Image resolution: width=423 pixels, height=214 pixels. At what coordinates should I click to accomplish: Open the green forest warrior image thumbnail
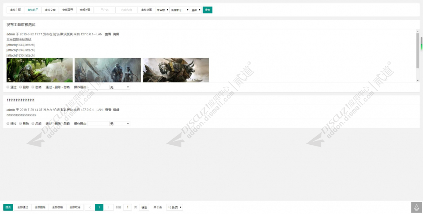(40, 70)
